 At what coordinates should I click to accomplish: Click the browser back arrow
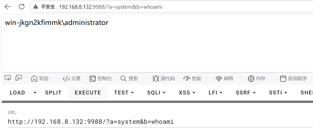point(8,7)
